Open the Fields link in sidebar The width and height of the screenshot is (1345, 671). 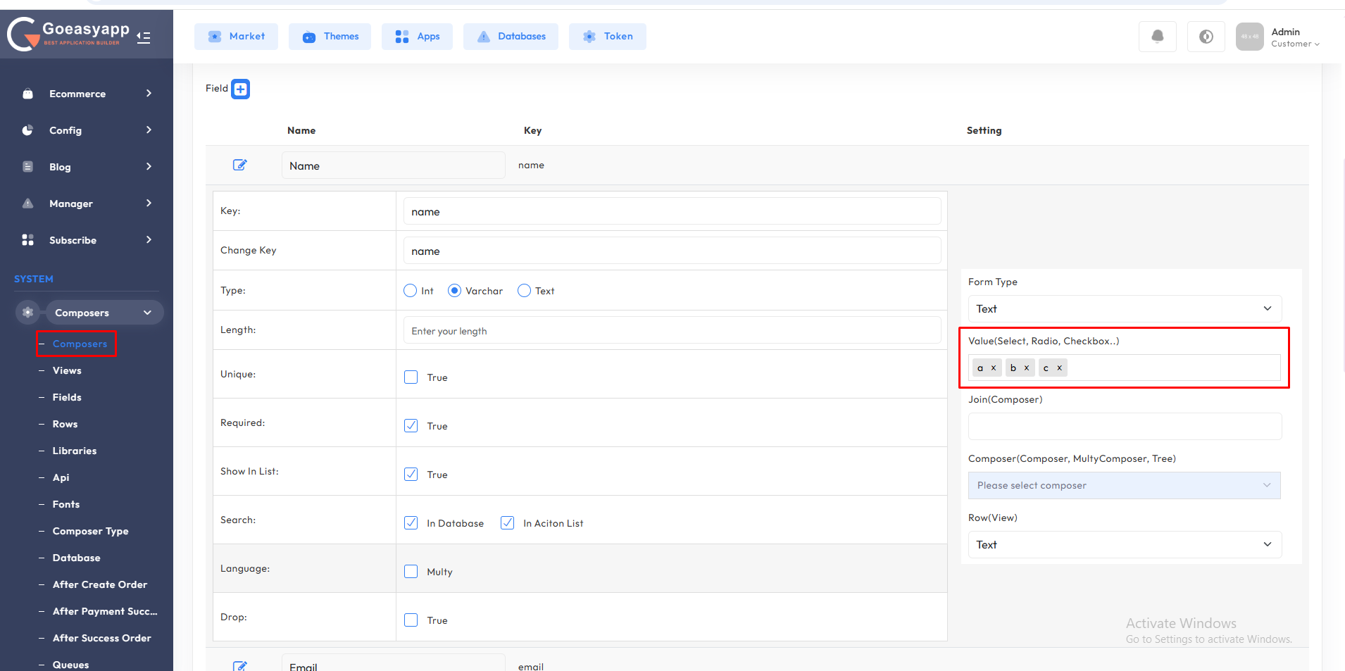(x=67, y=397)
